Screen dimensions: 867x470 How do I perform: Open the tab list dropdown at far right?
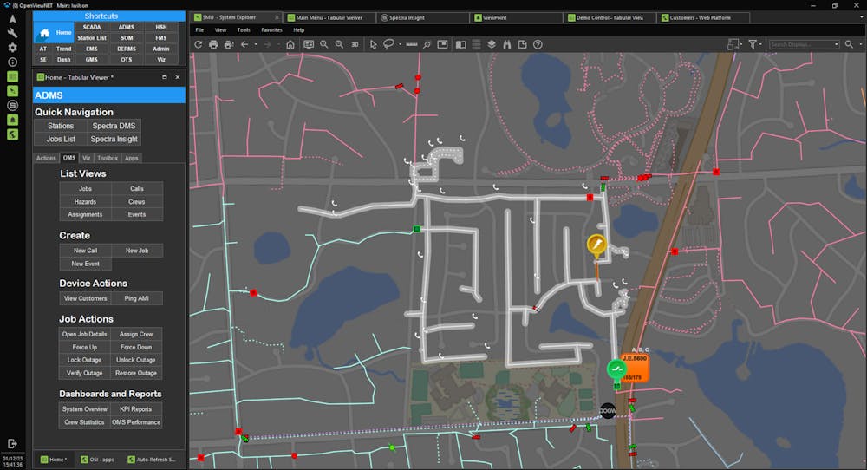[x=862, y=17]
